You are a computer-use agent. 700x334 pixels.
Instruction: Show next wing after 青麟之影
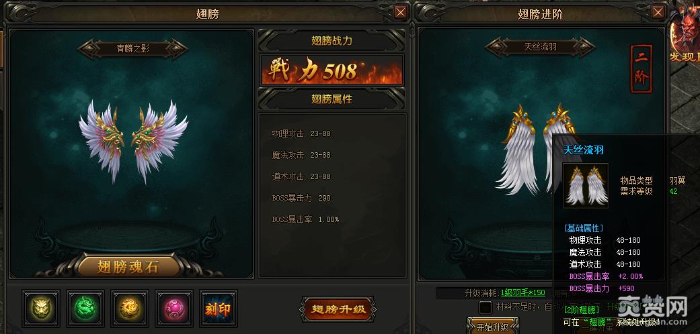(x=179, y=48)
